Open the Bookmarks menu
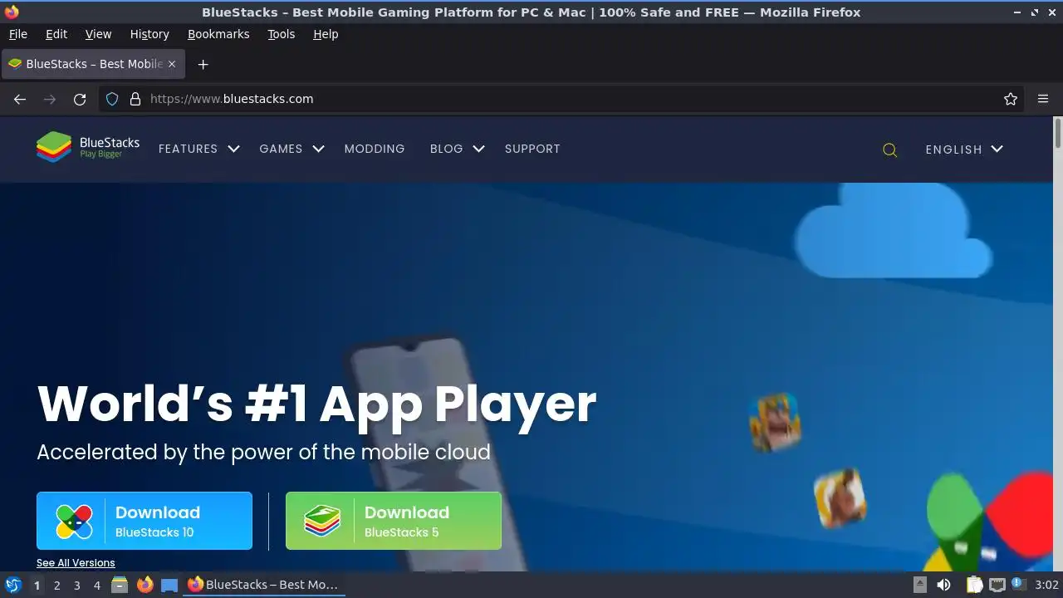1063x598 pixels. (218, 34)
